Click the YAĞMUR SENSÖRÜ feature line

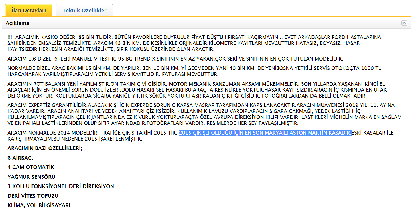click(31, 177)
